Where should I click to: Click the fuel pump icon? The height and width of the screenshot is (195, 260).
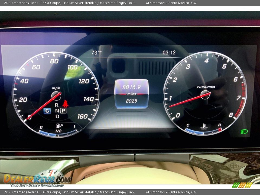click(58, 126)
